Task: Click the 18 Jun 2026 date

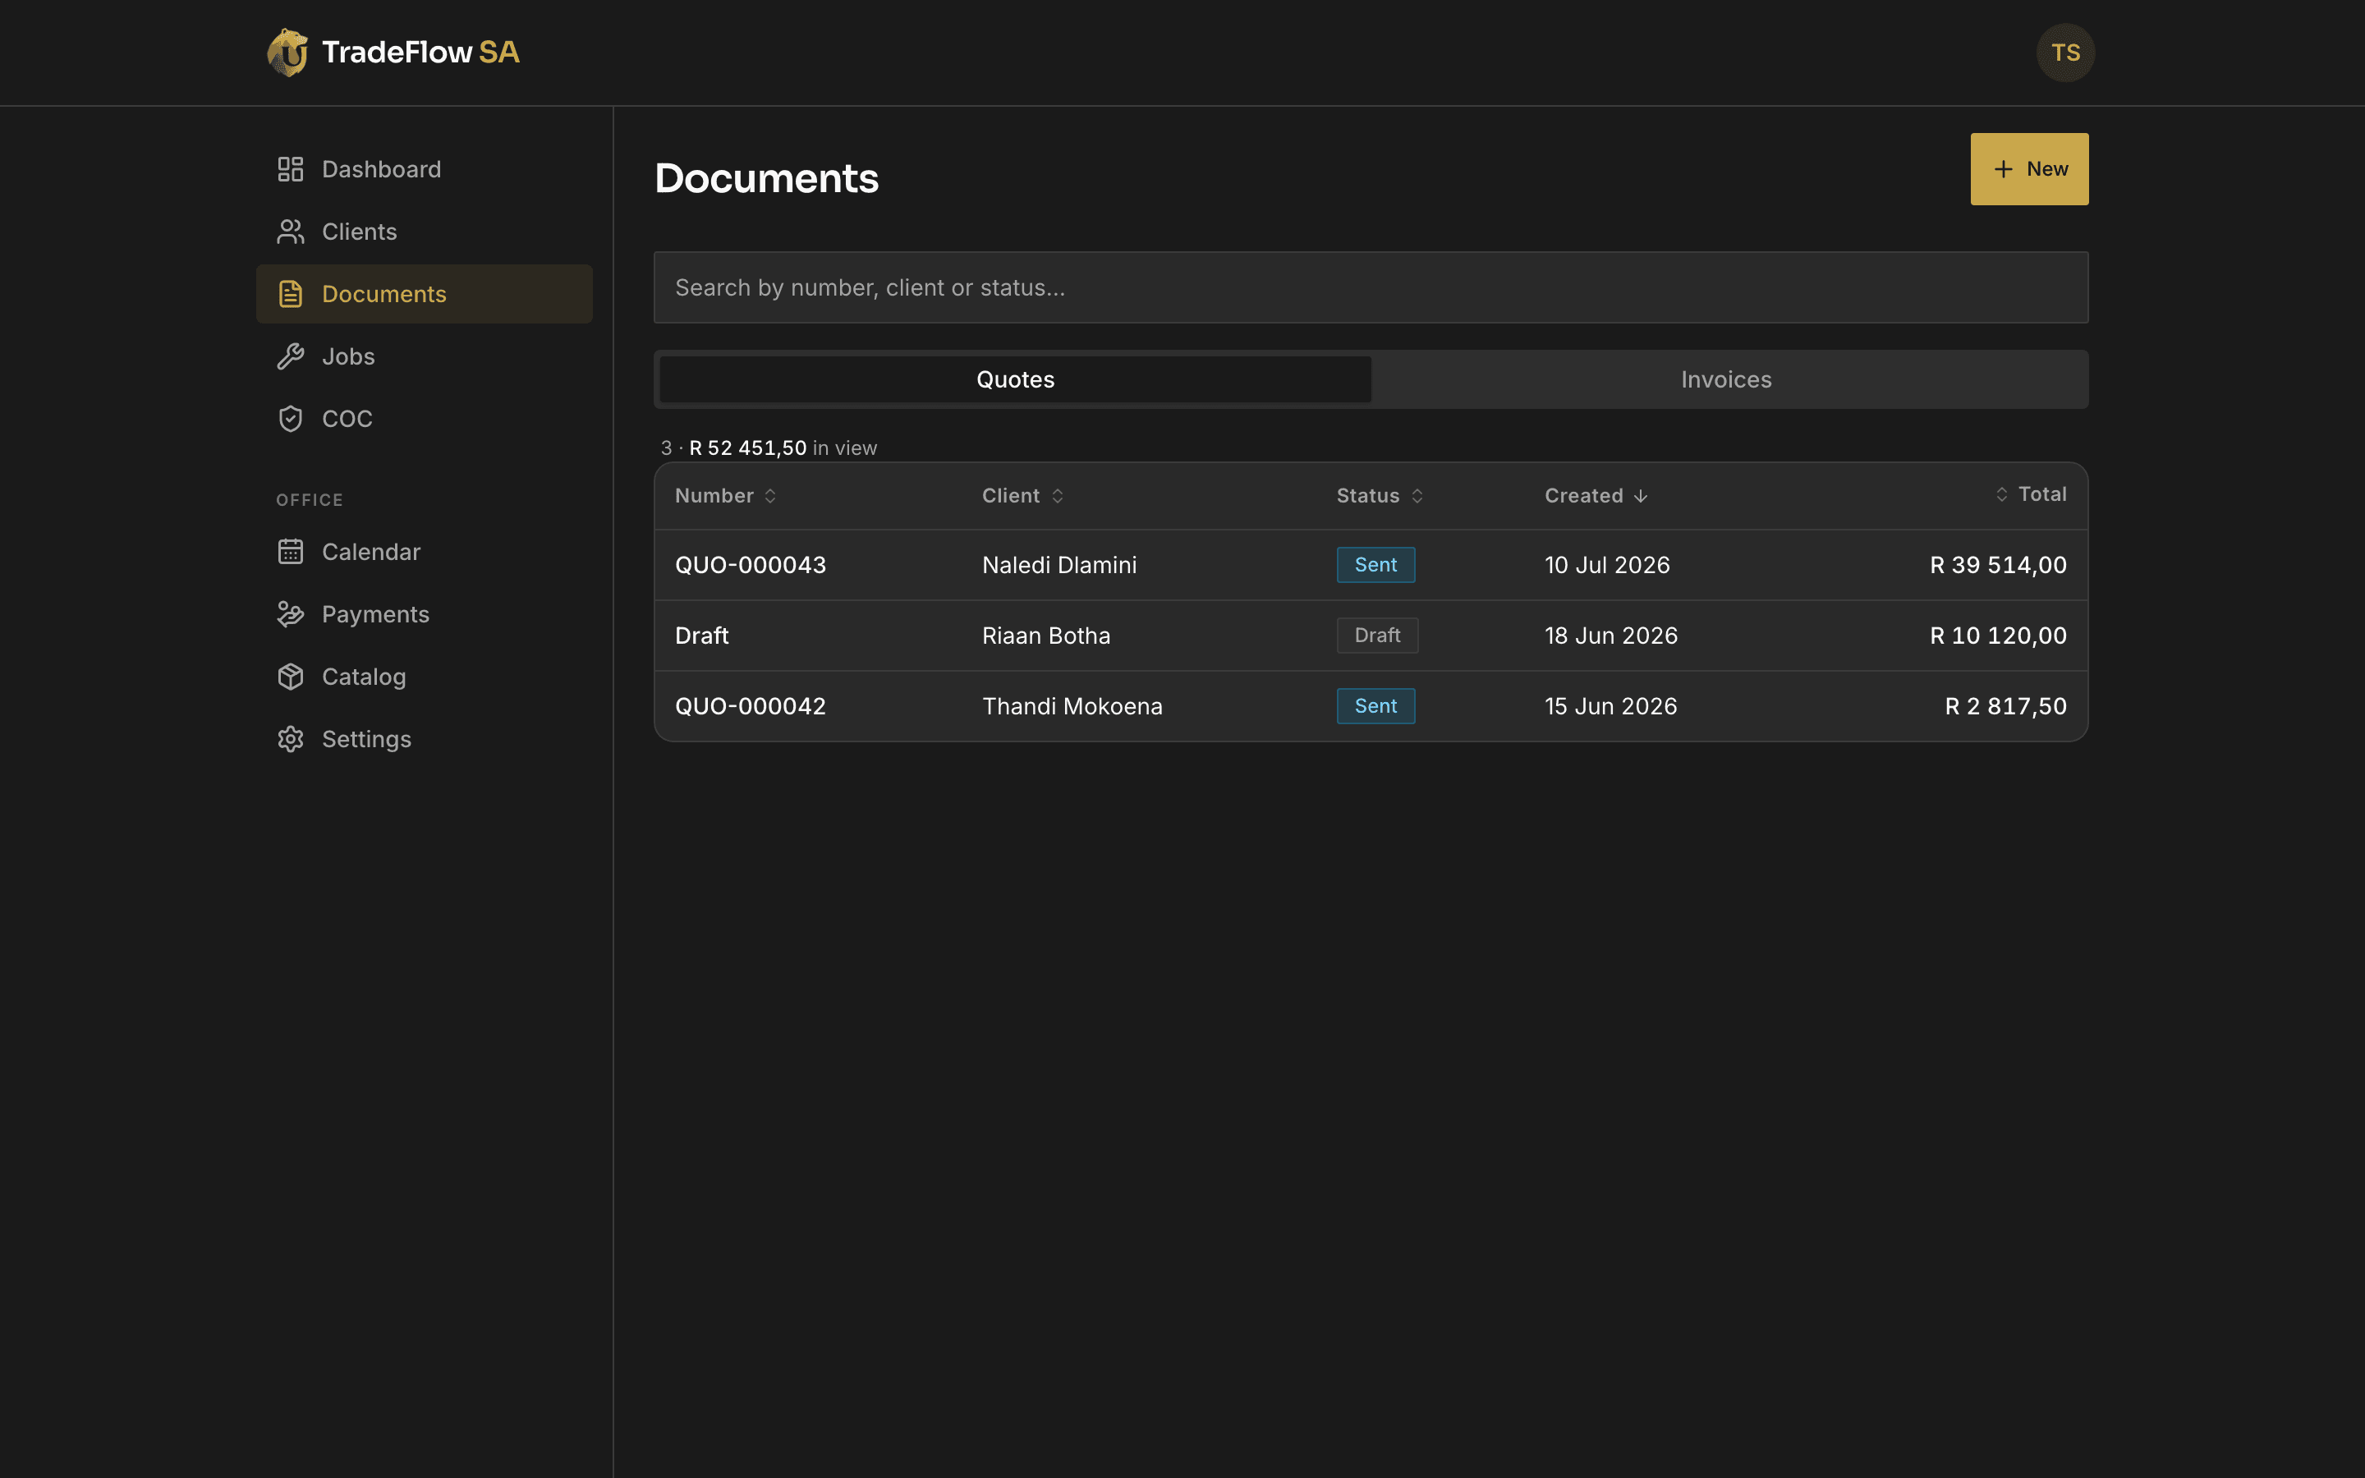Action: coord(1610,636)
